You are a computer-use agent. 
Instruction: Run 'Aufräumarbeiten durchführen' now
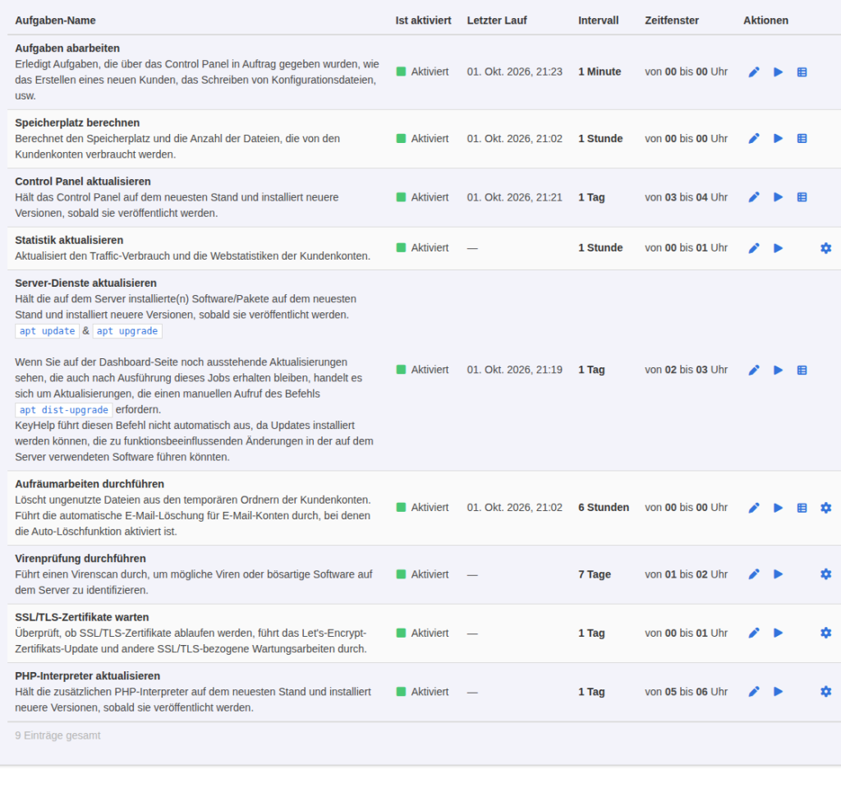778,508
